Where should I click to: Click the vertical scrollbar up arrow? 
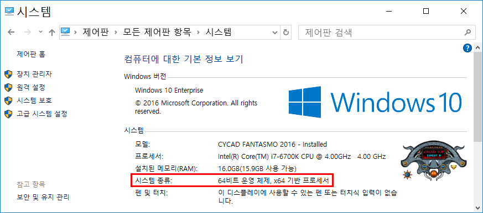(x=478, y=48)
